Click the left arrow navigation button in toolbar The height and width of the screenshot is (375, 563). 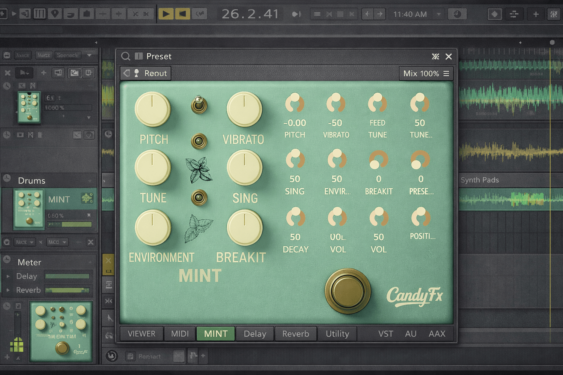[367, 14]
